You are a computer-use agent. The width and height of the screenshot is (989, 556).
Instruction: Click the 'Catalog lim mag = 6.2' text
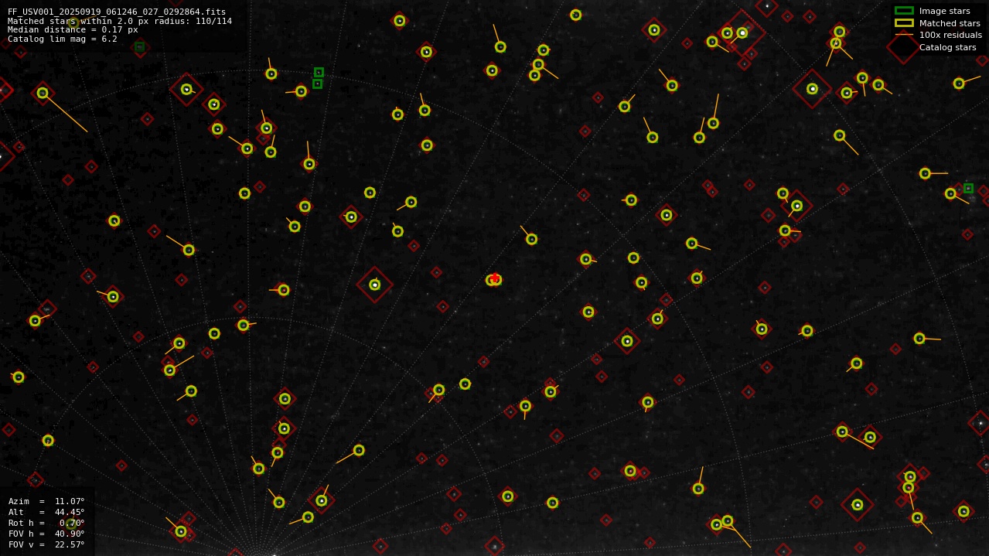coord(63,39)
